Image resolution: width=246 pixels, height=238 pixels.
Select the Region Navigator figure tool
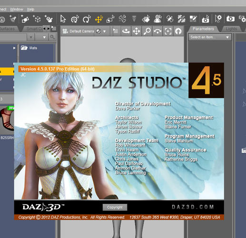pos(157,19)
